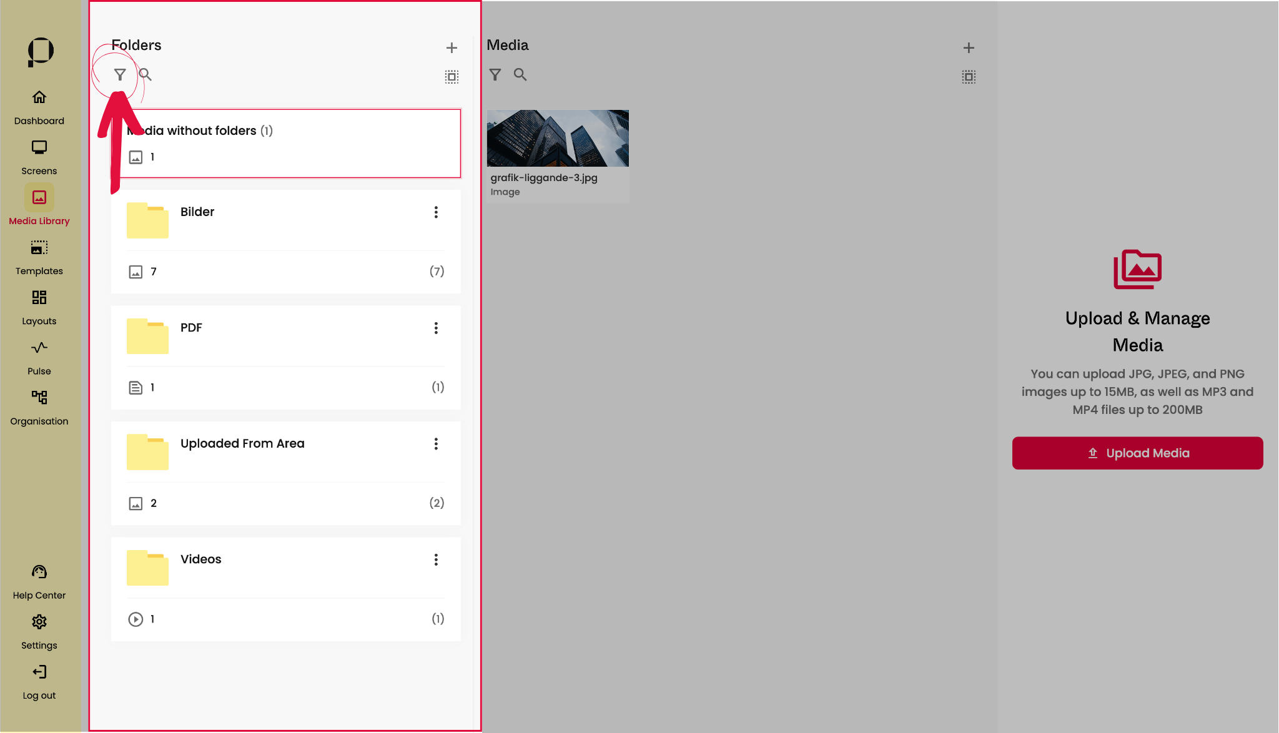Click the filter icon in Folders panel

tap(120, 75)
